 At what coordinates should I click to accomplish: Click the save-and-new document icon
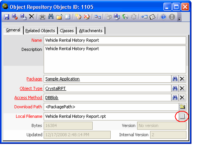tap(23, 17)
